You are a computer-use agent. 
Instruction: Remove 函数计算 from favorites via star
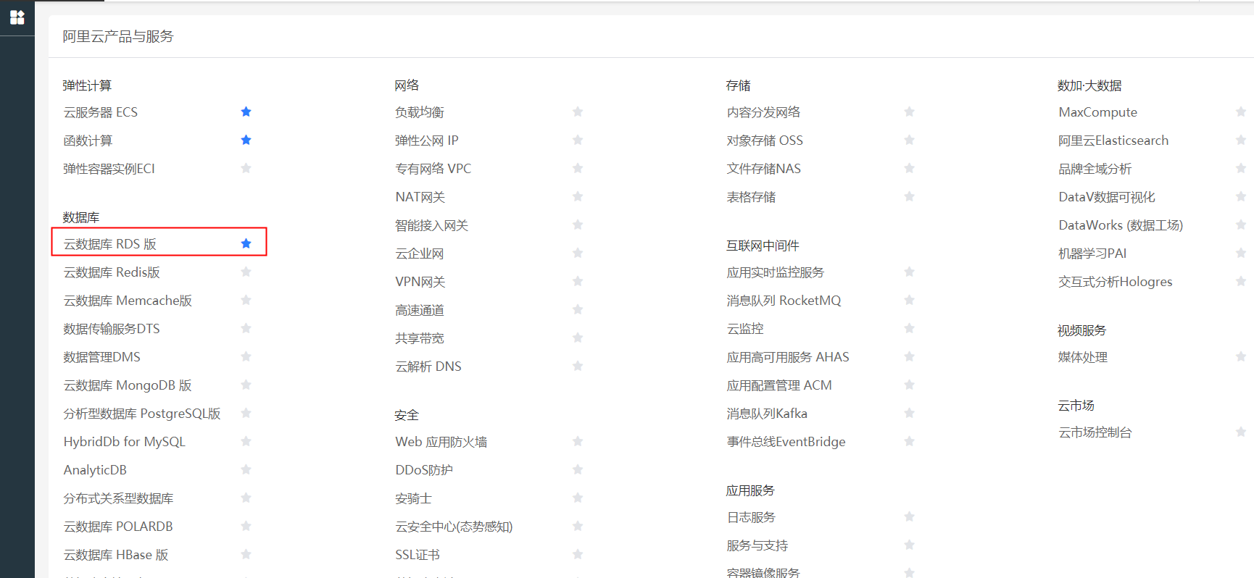(246, 140)
